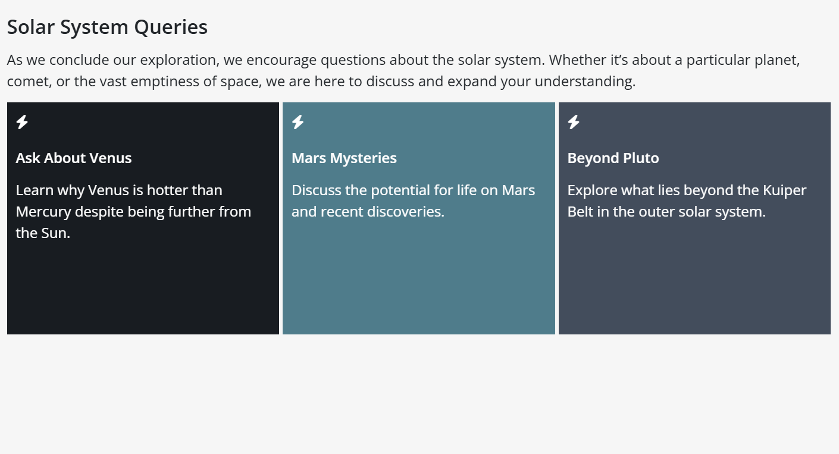Click the bolt icon on the Beyond Pluto card
839x454 pixels.
(x=574, y=122)
